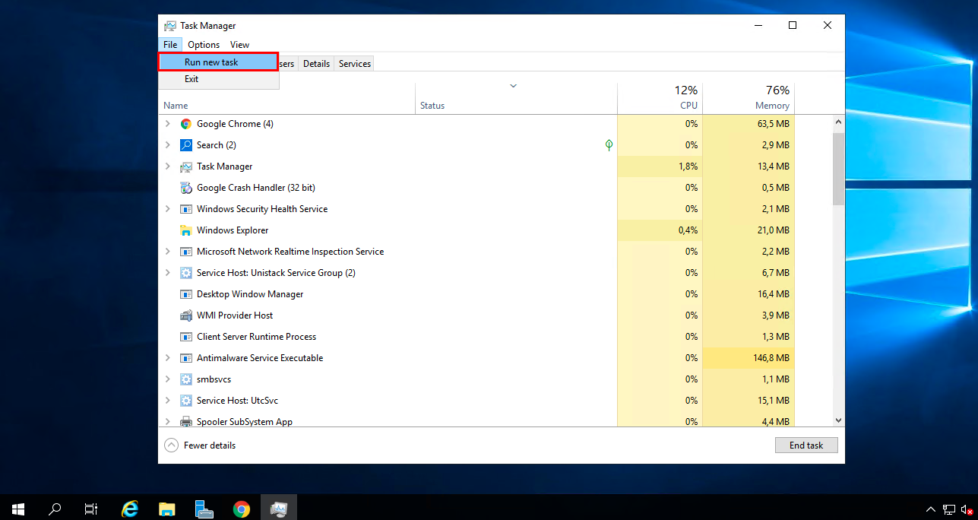Open File Explorer from the taskbar
978x520 pixels.
(x=167, y=509)
